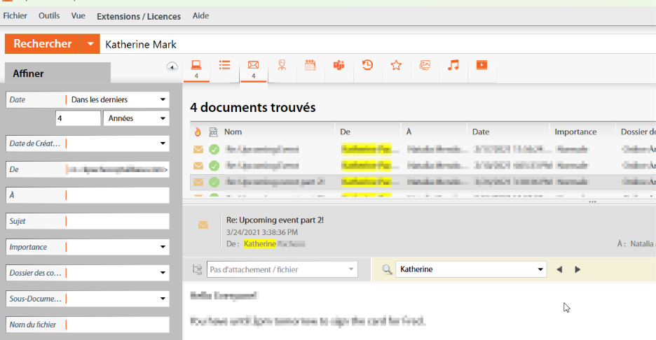This screenshot has width=656, height=340.
Task: Click the Sujet filter input field
Action: pyautogui.click(x=117, y=221)
